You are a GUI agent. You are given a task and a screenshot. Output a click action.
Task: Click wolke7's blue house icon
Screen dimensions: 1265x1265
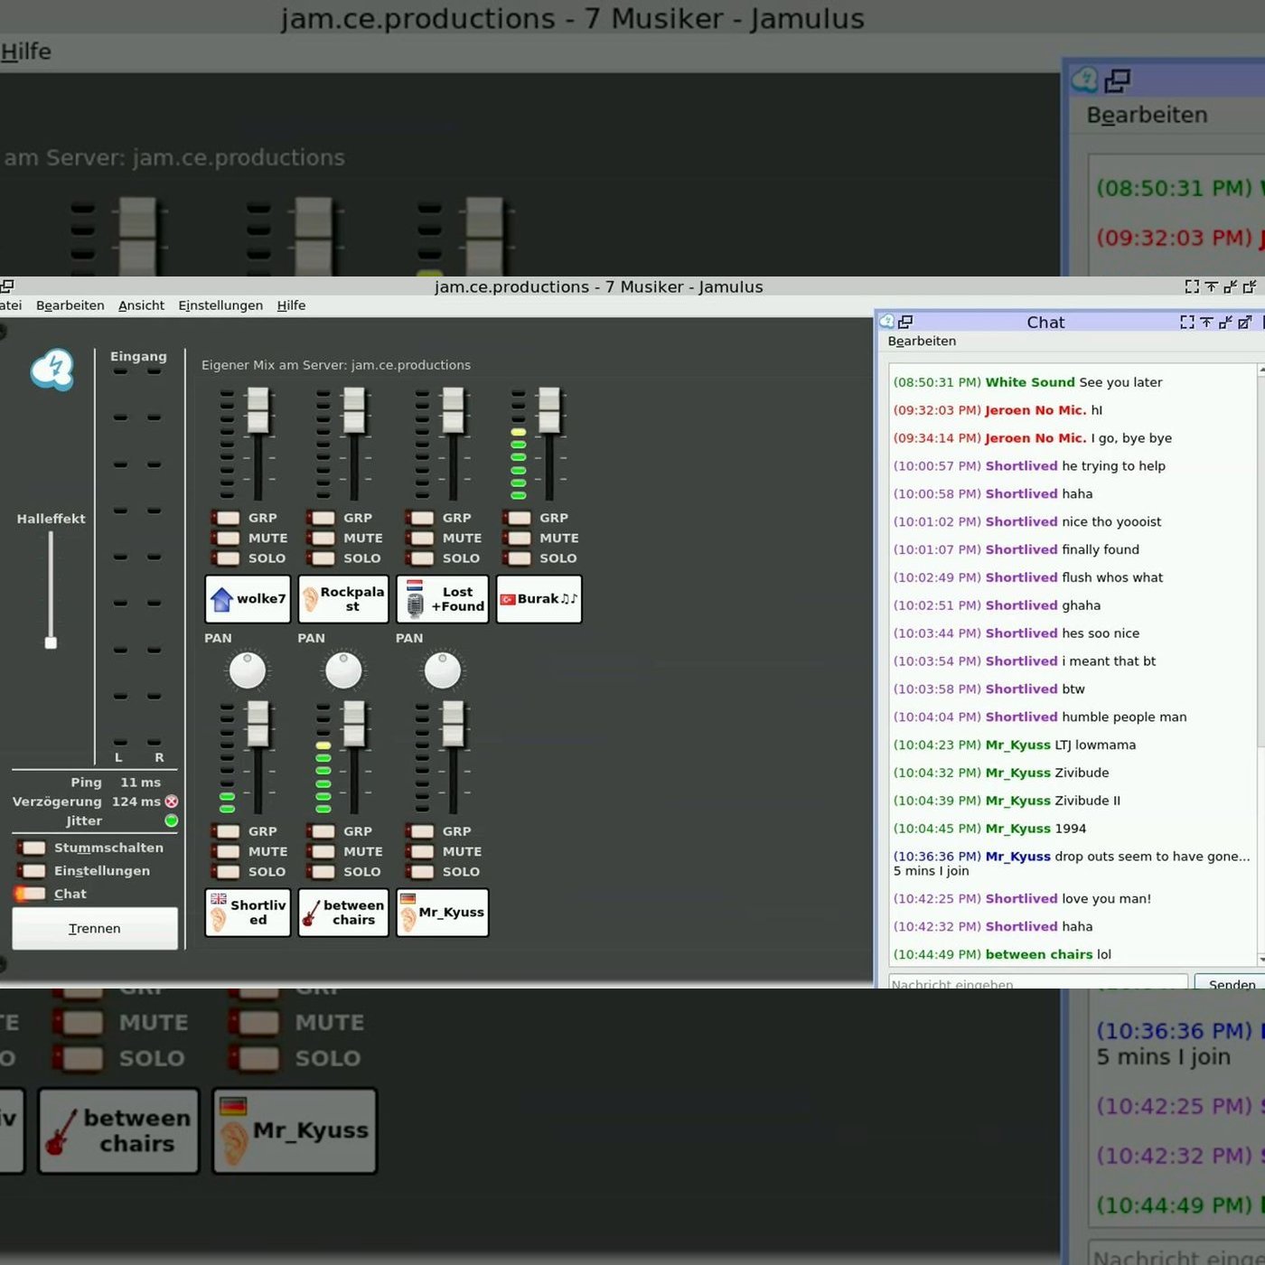pyautogui.click(x=221, y=598)
